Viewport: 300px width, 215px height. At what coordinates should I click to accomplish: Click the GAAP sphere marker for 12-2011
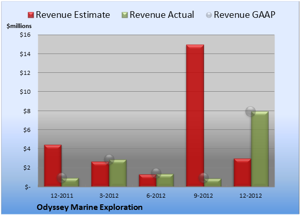[x=62, y=178]
